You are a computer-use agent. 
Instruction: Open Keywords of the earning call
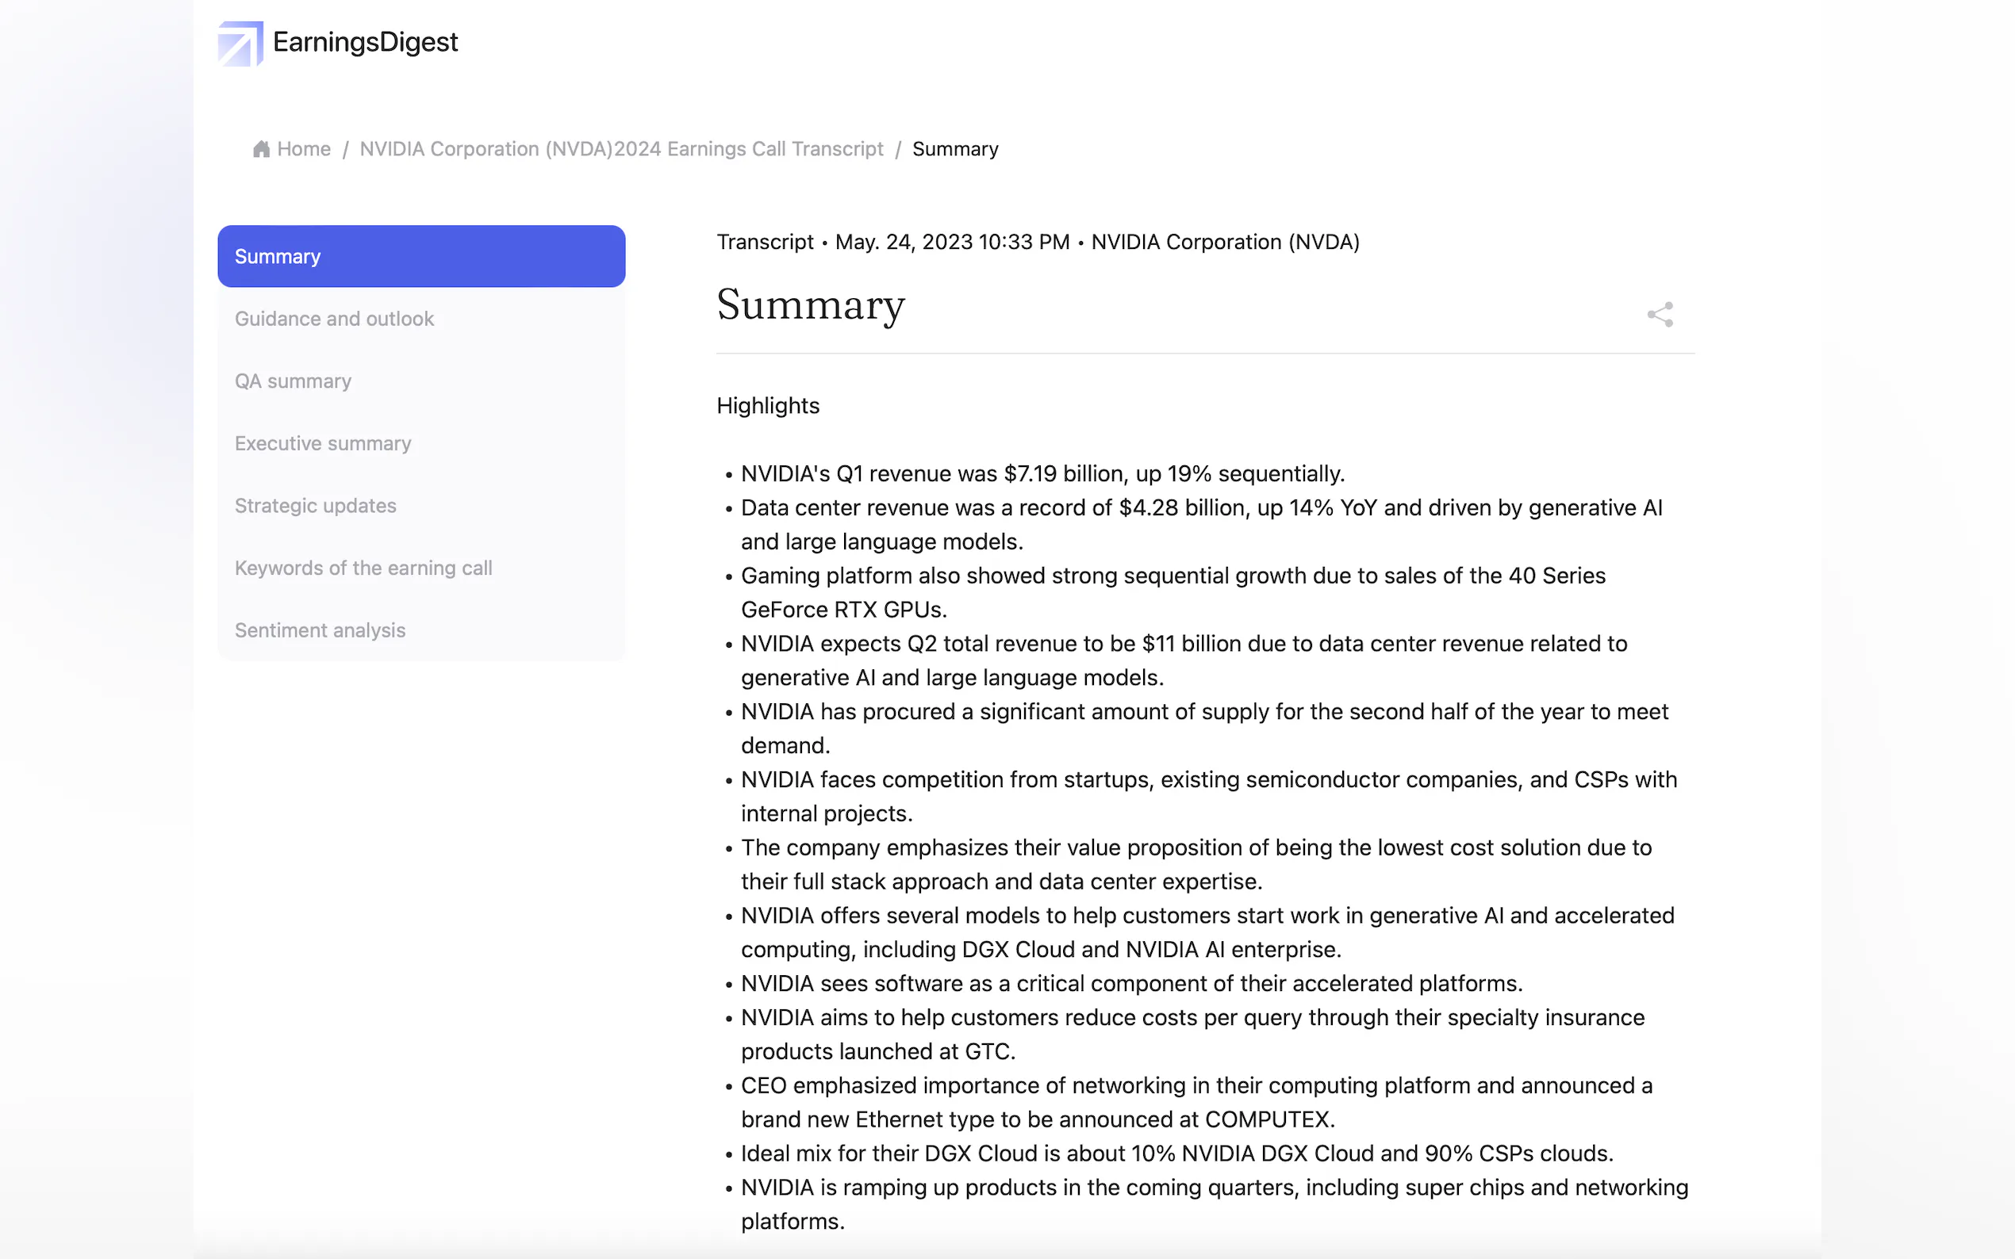tap(363, 568)
